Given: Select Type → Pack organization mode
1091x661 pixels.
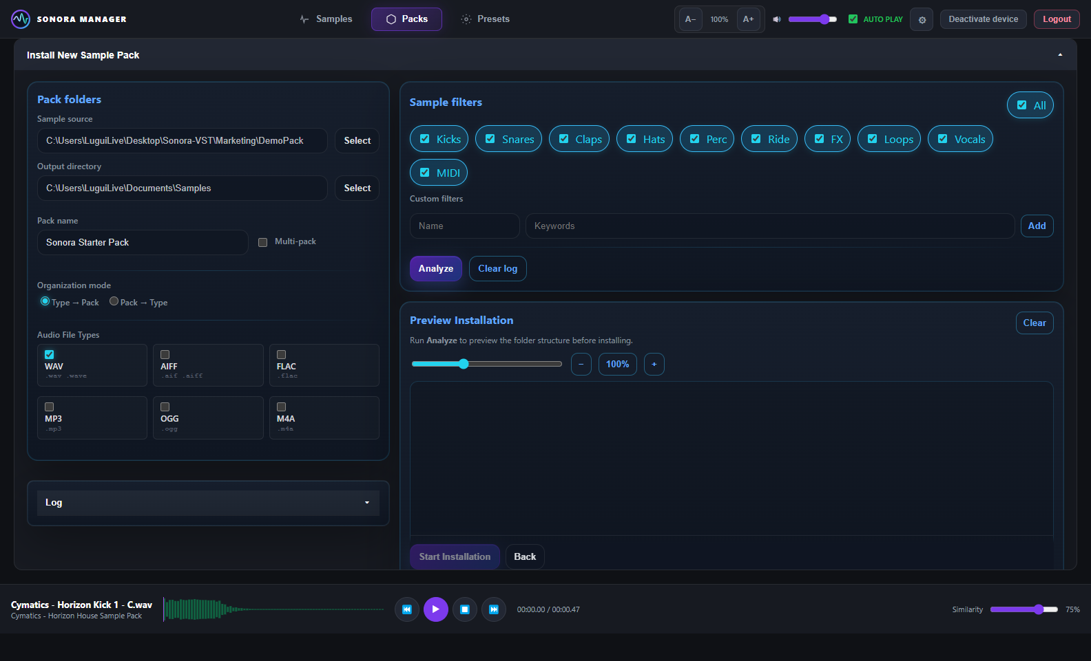Looking at the screenshot, I should pyautogui.click(x=45, y=301).
